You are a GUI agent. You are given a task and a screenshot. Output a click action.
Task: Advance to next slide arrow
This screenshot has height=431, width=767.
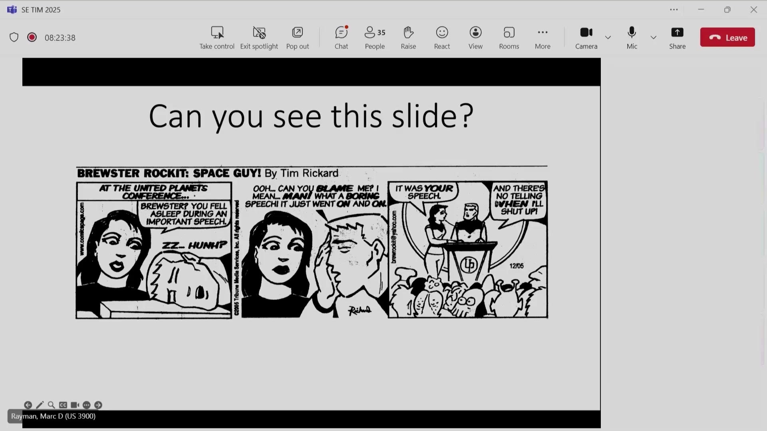(x=98, y=405)
